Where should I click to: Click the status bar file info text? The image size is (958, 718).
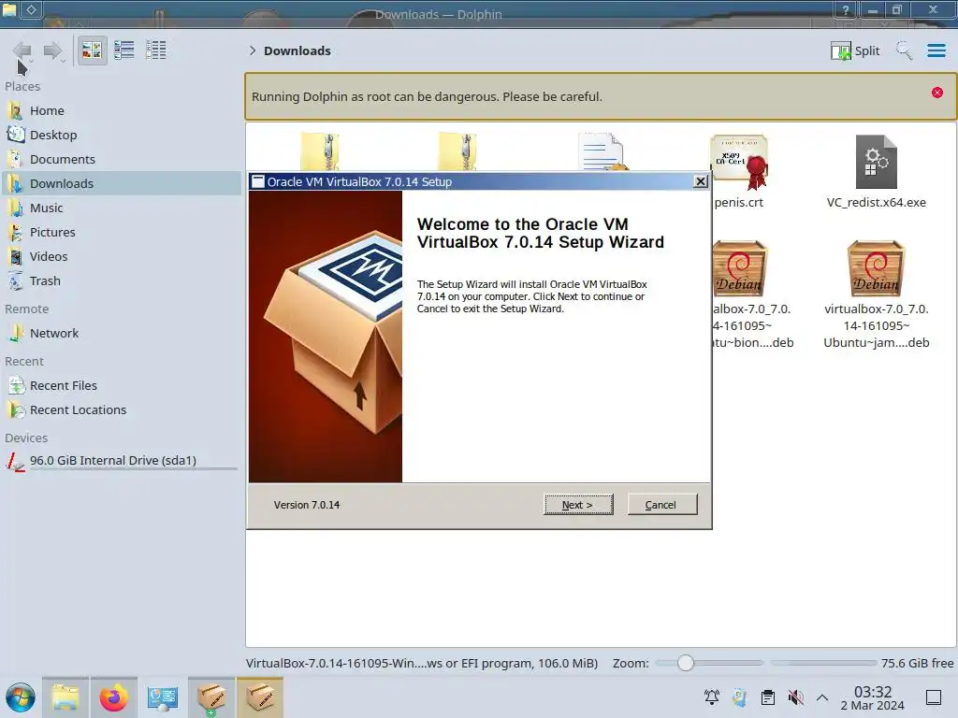pyautogui.click(x=422, y=663)
